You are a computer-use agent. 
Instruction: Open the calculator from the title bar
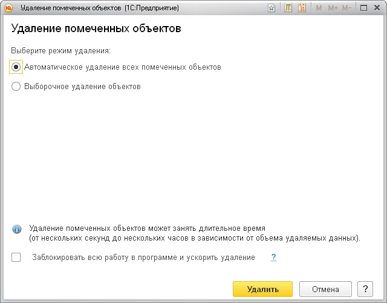288,8
